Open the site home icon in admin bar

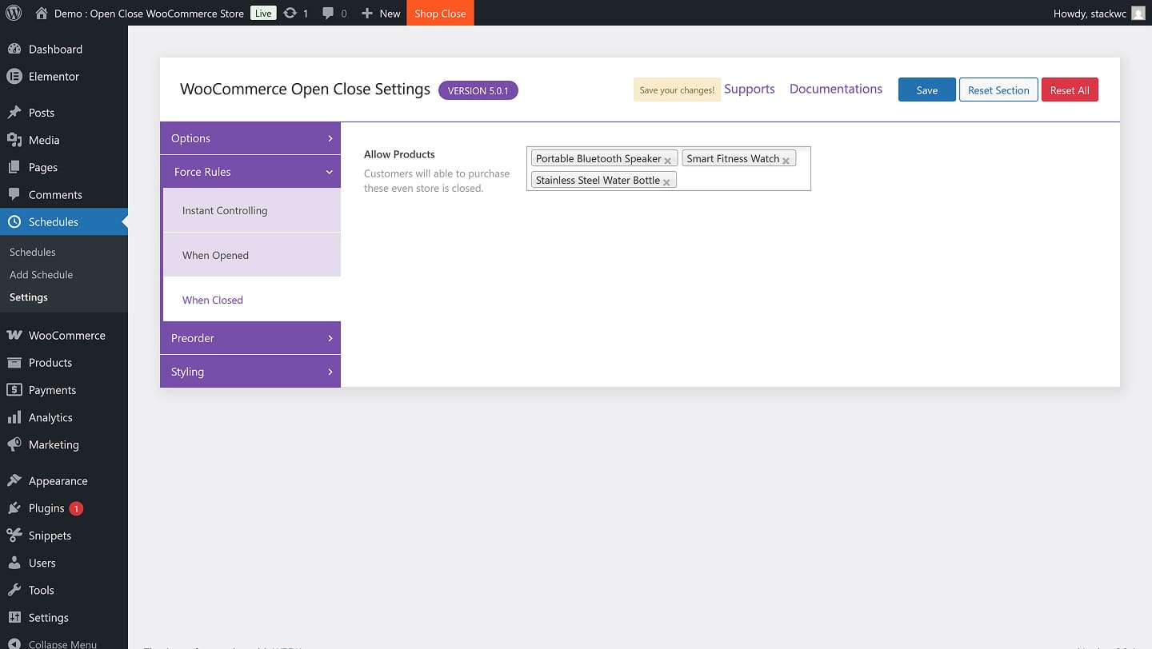click(42, 13)
